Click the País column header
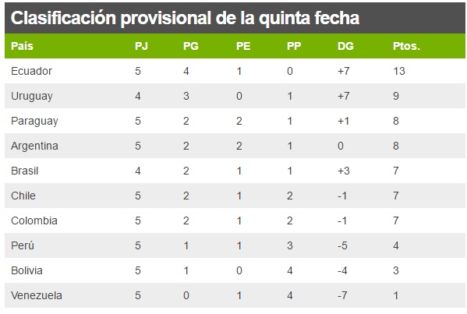This screenshot has height=314, width=467. click(x=22, y=46)
